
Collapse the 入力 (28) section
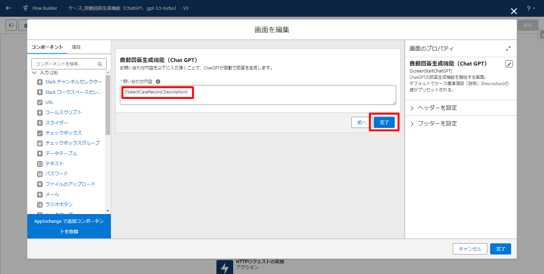coord(34,73)
